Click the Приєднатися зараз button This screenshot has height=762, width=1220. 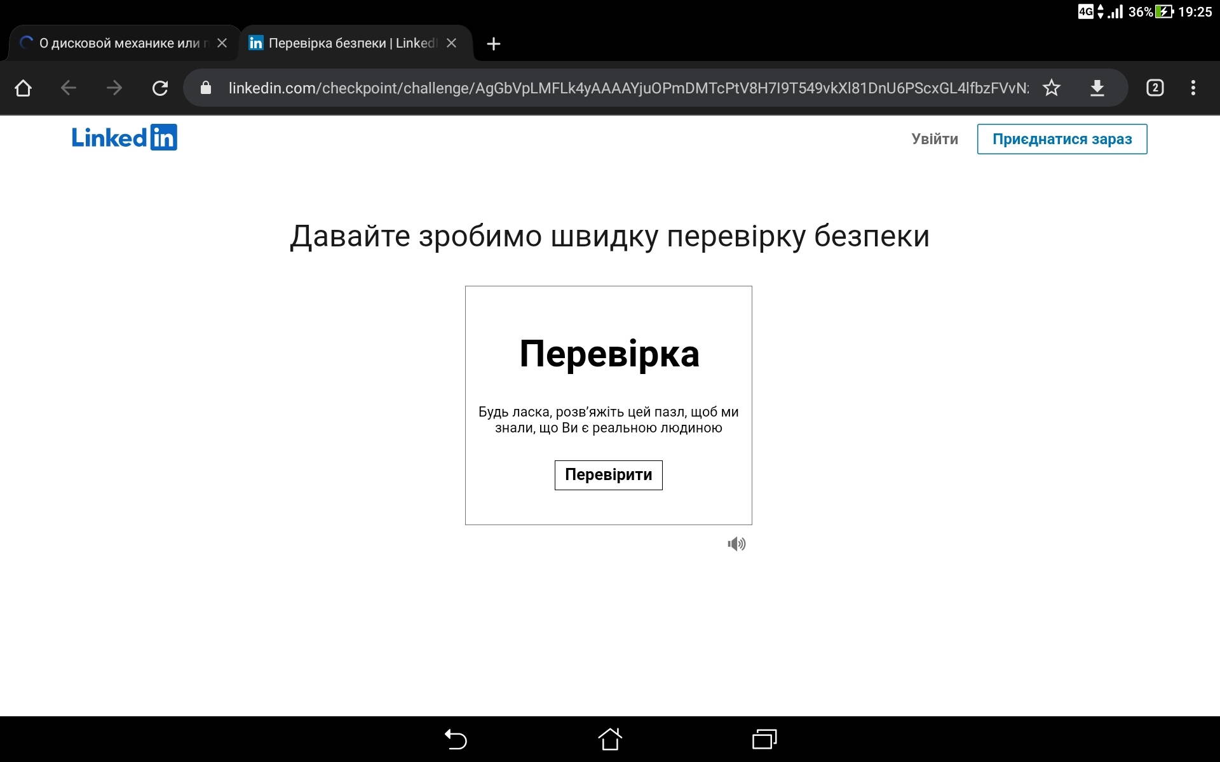tap(1062, 139)
